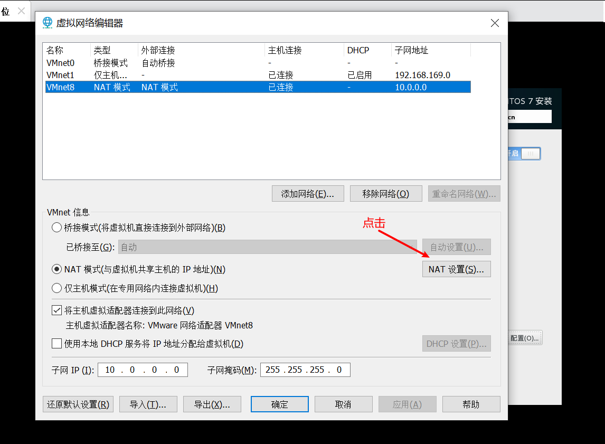Screen dimensions: 605x444
Task: Click the 应用(A) button
Action: (x=408, y=404)
